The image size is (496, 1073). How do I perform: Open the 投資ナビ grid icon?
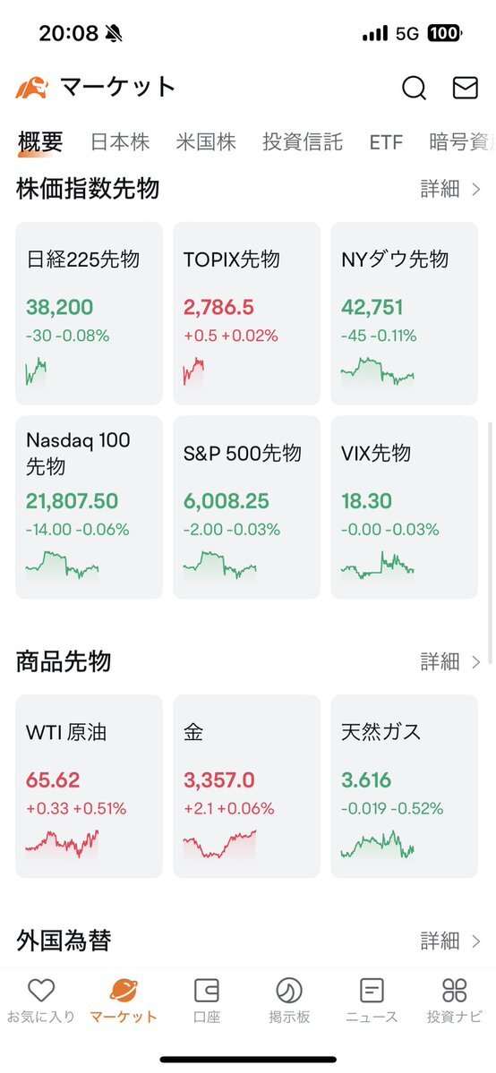(454, 990)
